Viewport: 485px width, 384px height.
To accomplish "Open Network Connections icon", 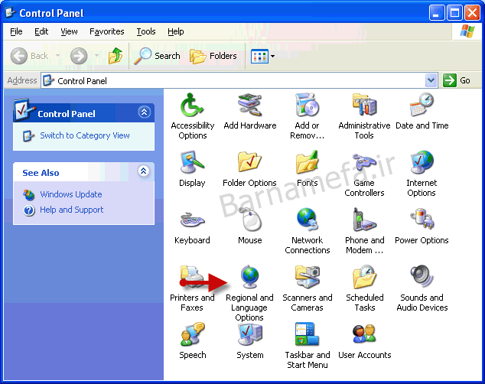I will coord(307,220).
